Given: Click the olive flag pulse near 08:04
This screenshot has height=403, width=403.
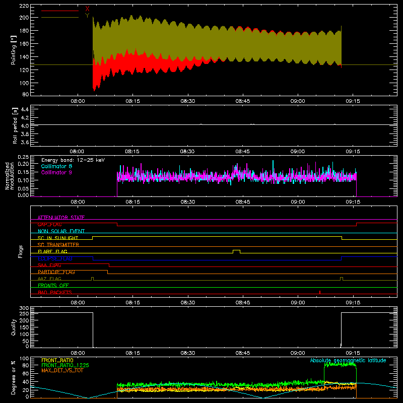Looking at the screenshot, I should [x=93, y=279].
